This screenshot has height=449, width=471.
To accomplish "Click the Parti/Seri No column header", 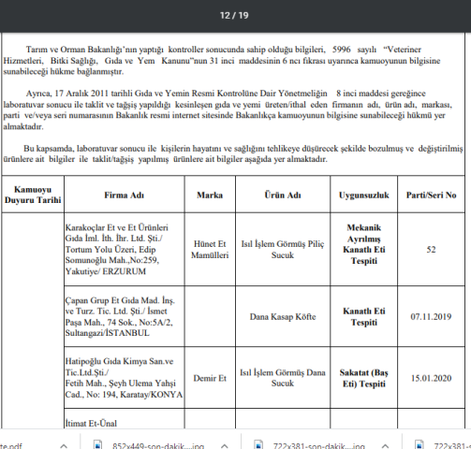I will pos(431,195).
